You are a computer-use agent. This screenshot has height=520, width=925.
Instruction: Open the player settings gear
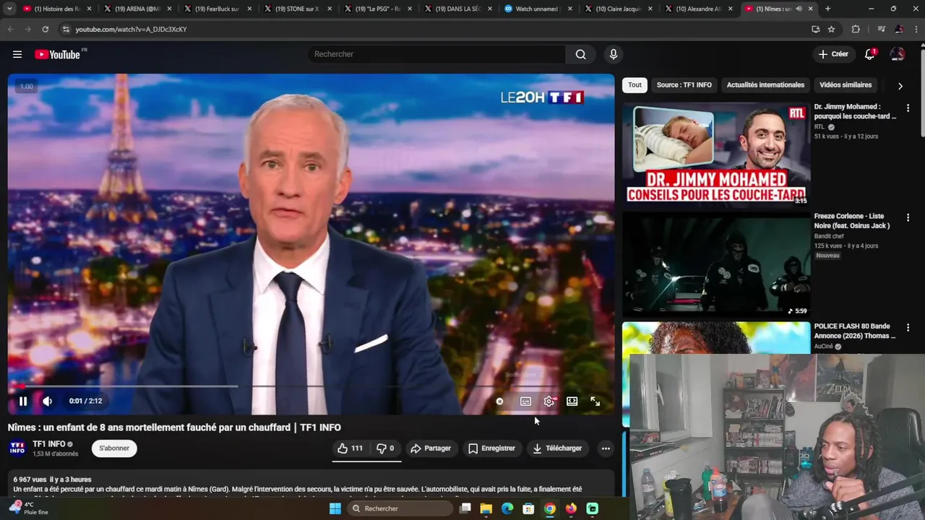(x=549, y=402)
